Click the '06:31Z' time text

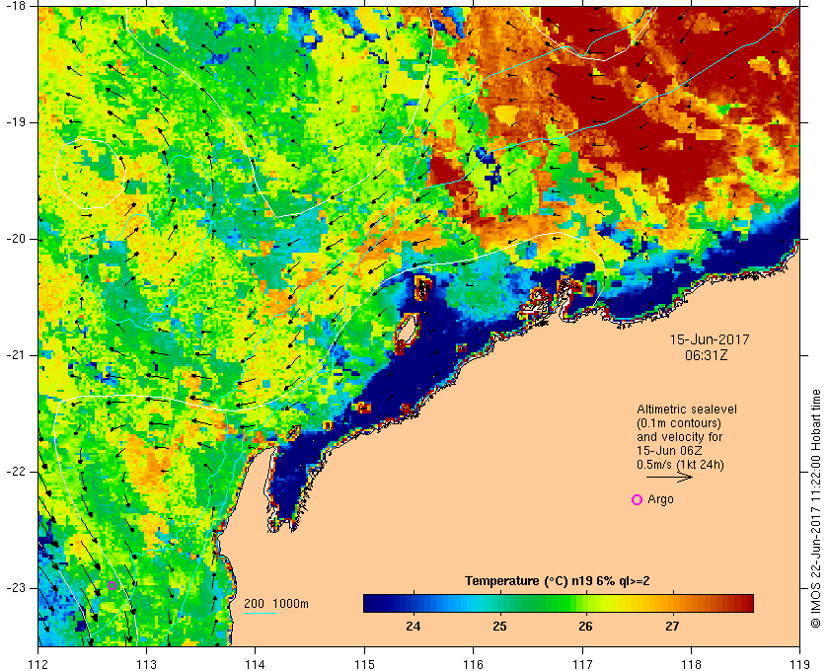(x=707, y=355)
